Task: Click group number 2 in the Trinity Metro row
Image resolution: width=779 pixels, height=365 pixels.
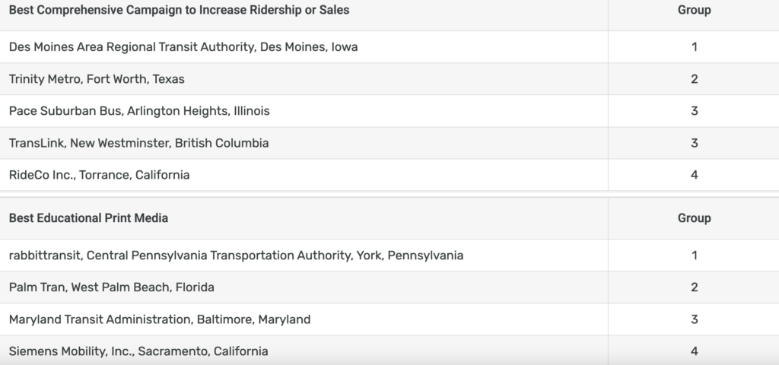Action: 694,79
